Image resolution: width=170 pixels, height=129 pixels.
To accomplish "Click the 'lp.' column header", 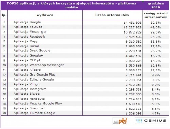I will (4, 15).
